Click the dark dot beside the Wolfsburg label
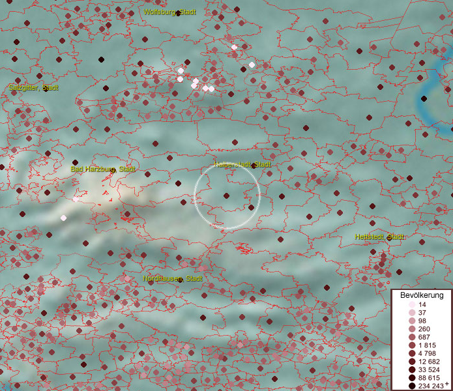 pyautogui.click(x=178, y=13)
